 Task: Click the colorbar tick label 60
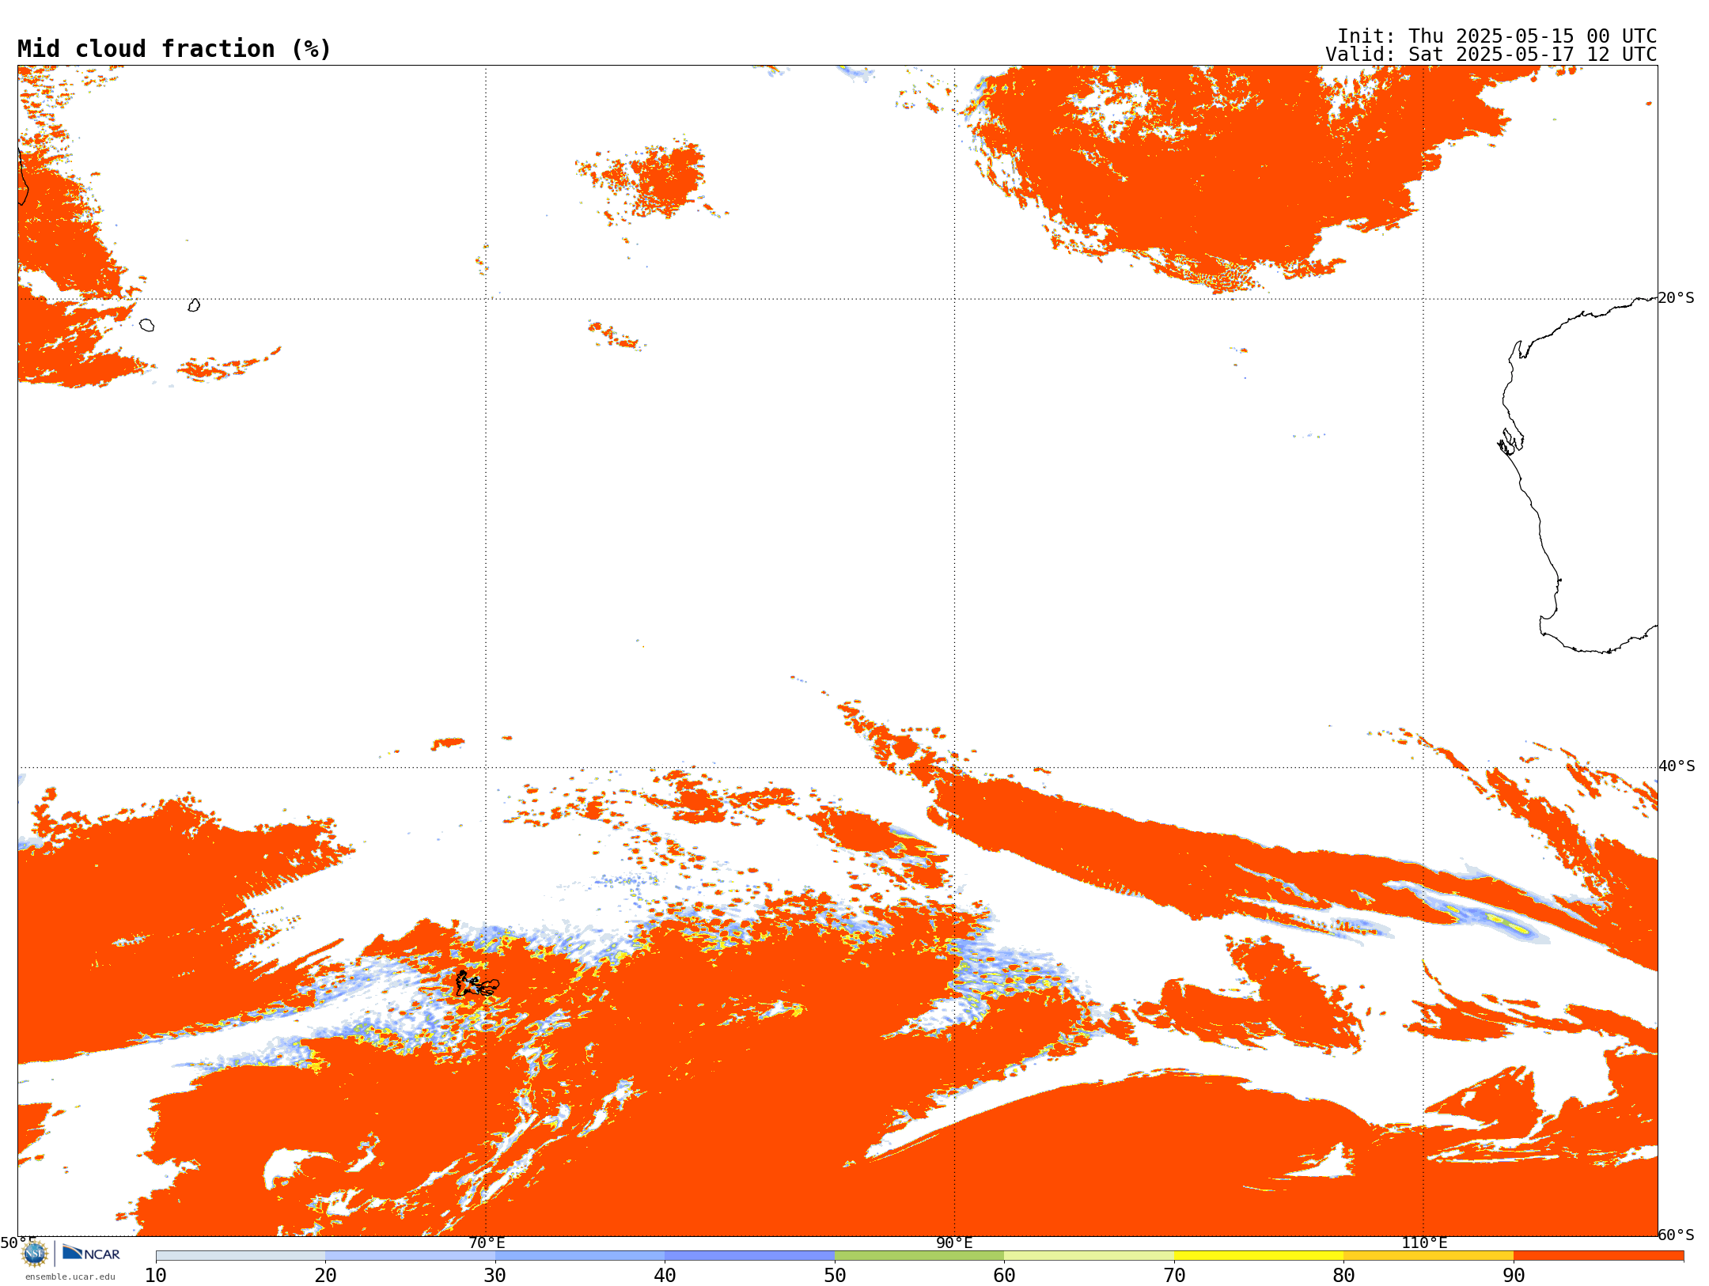(1004, 1276)
